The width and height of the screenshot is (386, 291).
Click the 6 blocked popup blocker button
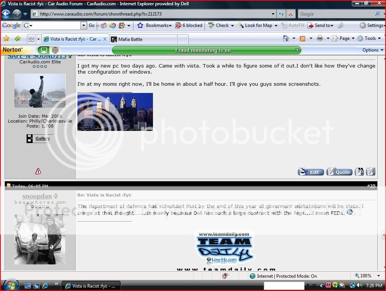click(189, 25)
